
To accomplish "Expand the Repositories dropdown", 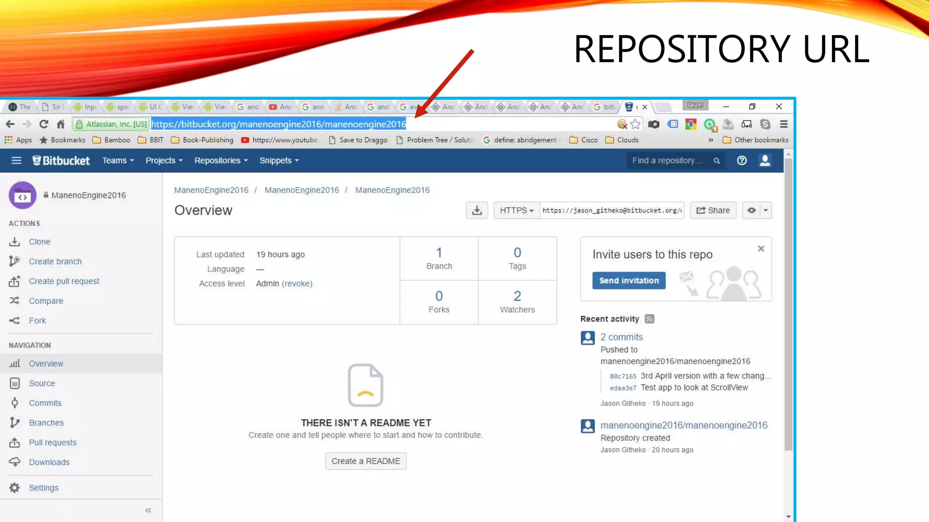I will 221,160.
